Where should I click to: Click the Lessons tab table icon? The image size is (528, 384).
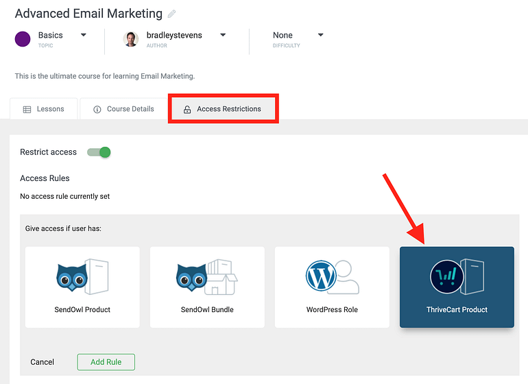pyautogui.click(x=27, y=110)
